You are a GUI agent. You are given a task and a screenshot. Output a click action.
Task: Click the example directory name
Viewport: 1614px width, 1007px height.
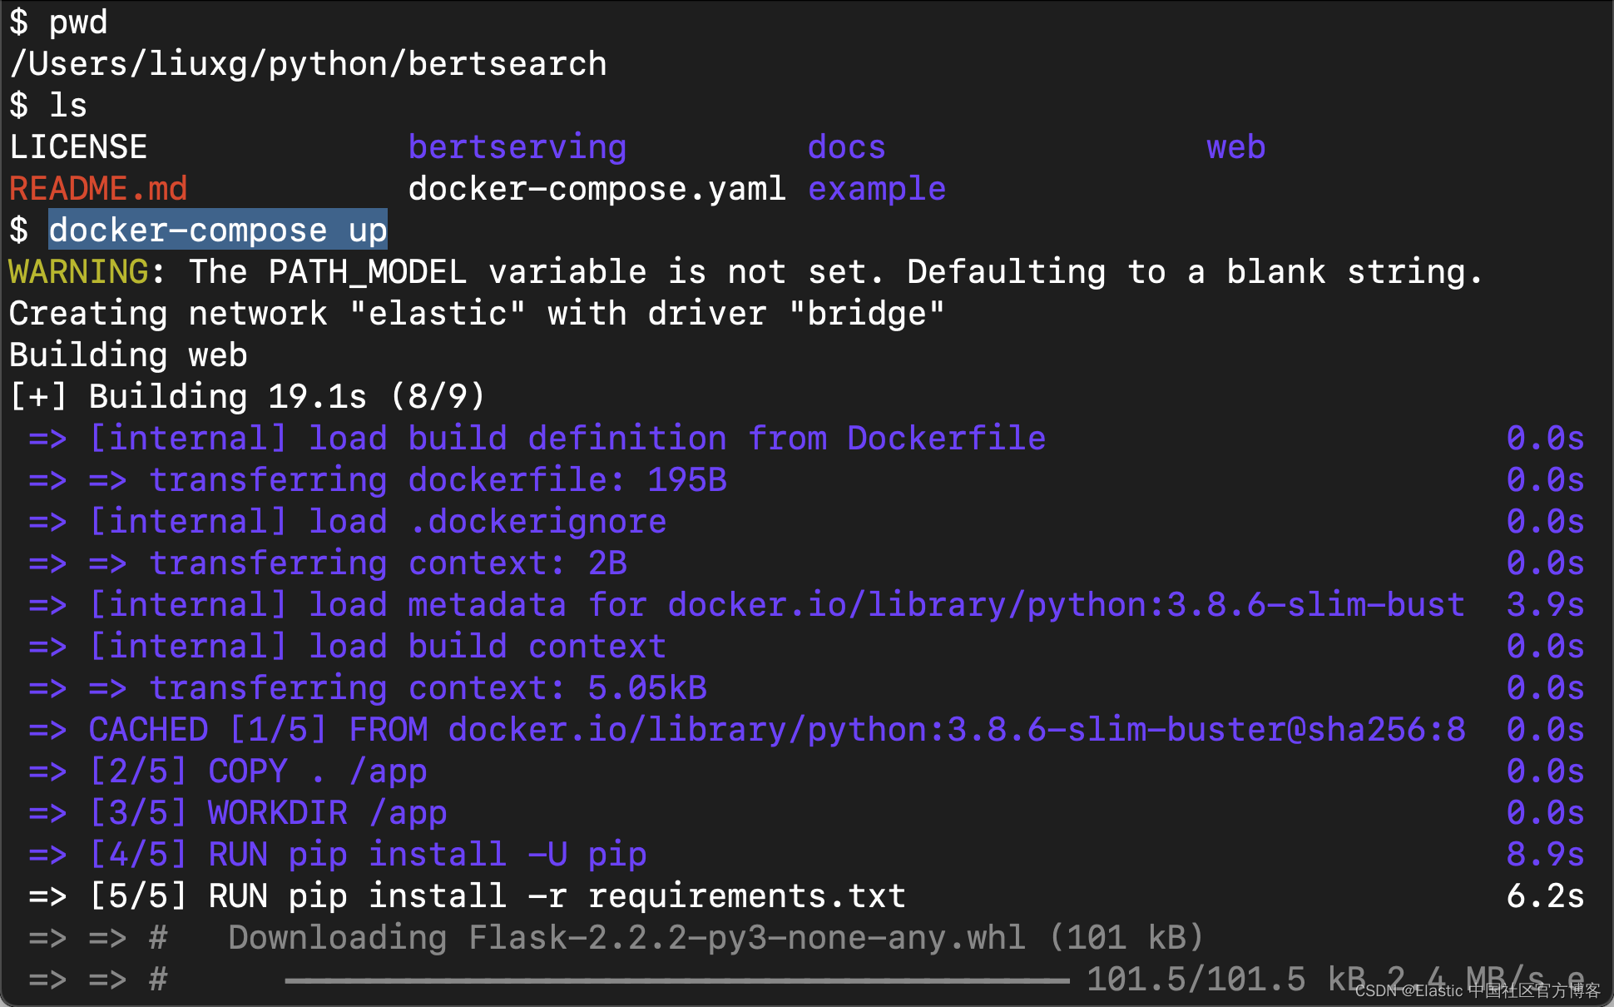tap(876, 189)
